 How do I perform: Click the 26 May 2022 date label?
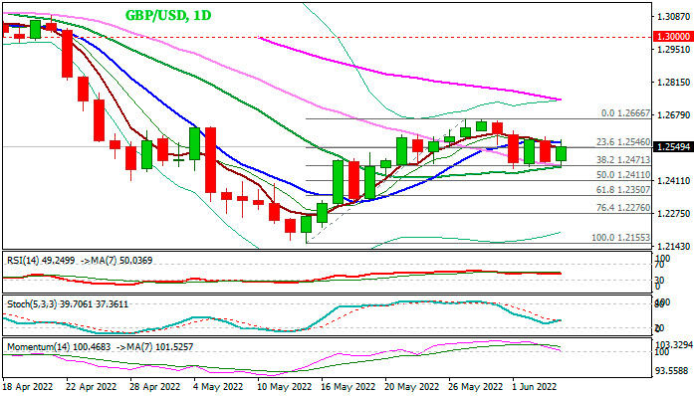click(476, 387)
